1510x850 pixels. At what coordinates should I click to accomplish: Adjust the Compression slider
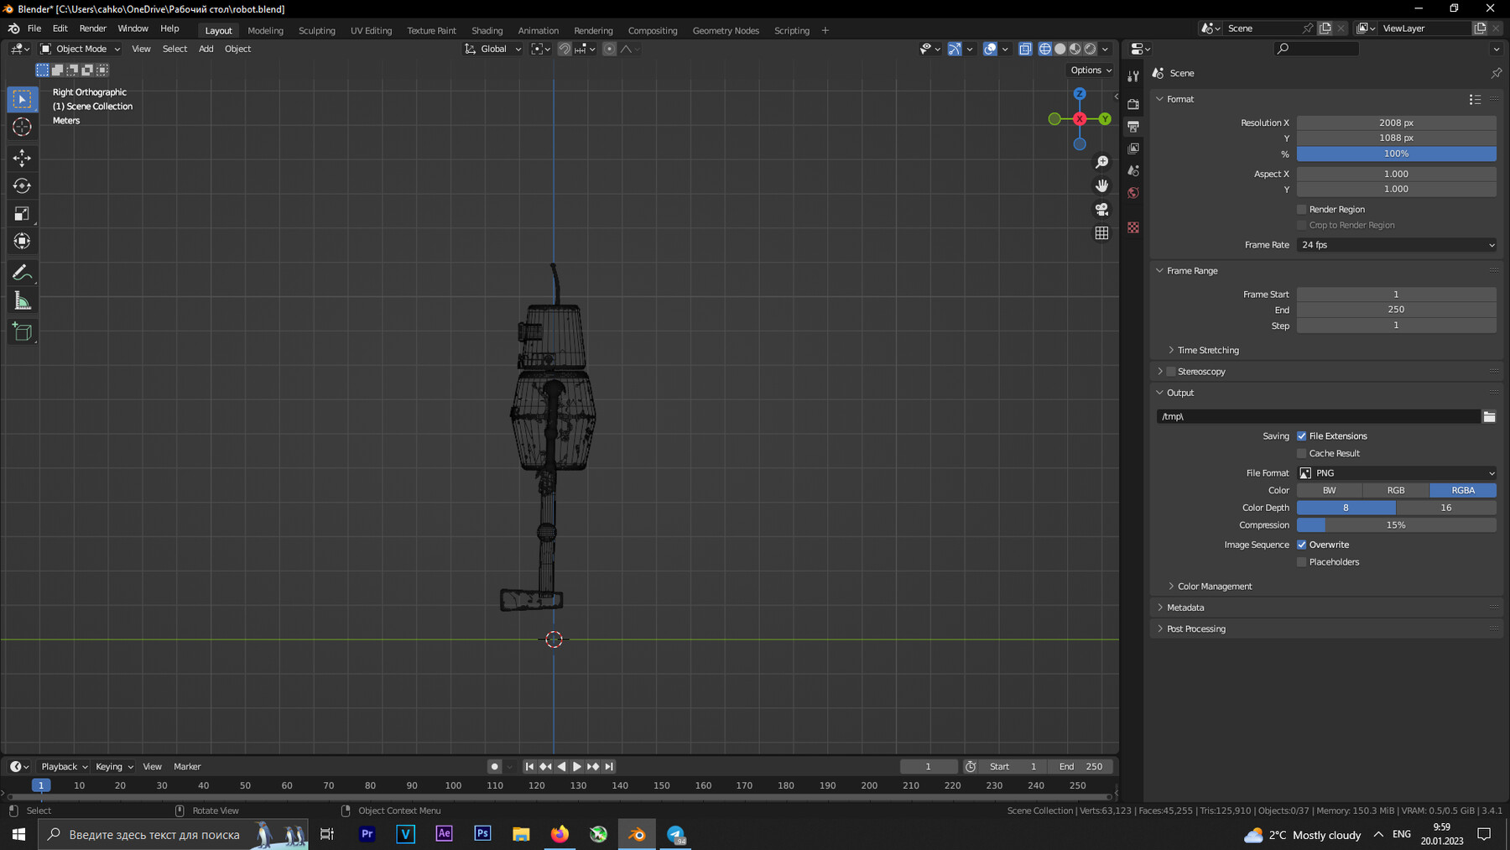click(1396, 525)
